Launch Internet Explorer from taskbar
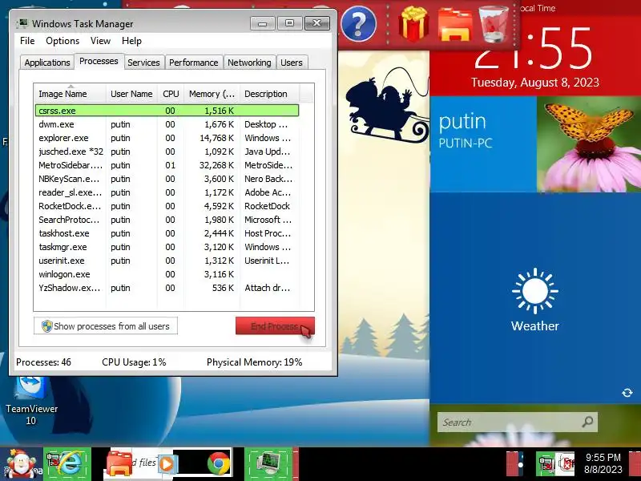Viewport: 641px width, 481px height. 67,464
